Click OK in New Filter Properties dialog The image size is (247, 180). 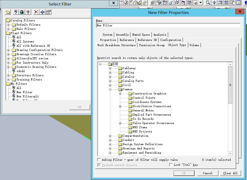pyautogui.click(x=184, y=173)
